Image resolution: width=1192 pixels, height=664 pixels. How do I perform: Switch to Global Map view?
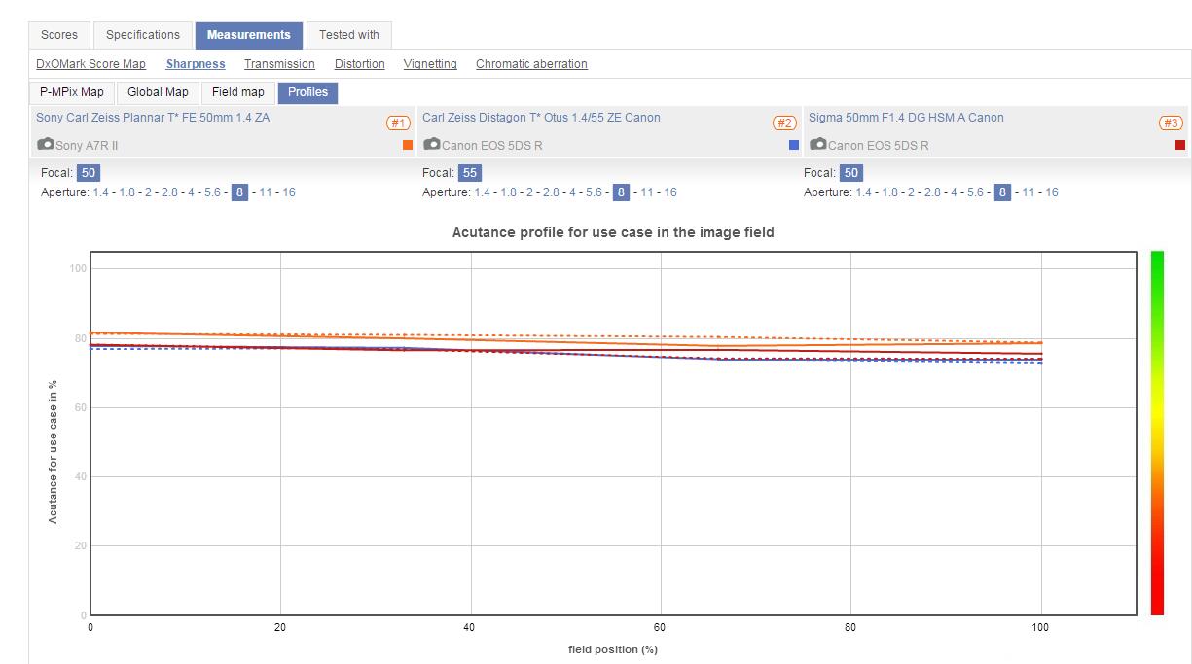[x=158, y=92]
